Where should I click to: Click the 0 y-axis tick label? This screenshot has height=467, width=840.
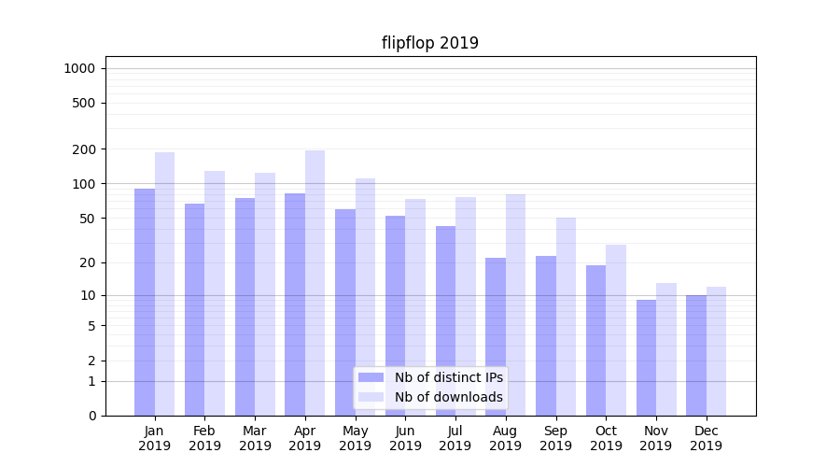(91, 416)
